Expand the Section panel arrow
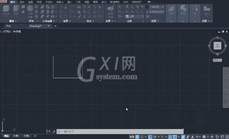Screen dimensions: 229x139 [x=112, y=21]
